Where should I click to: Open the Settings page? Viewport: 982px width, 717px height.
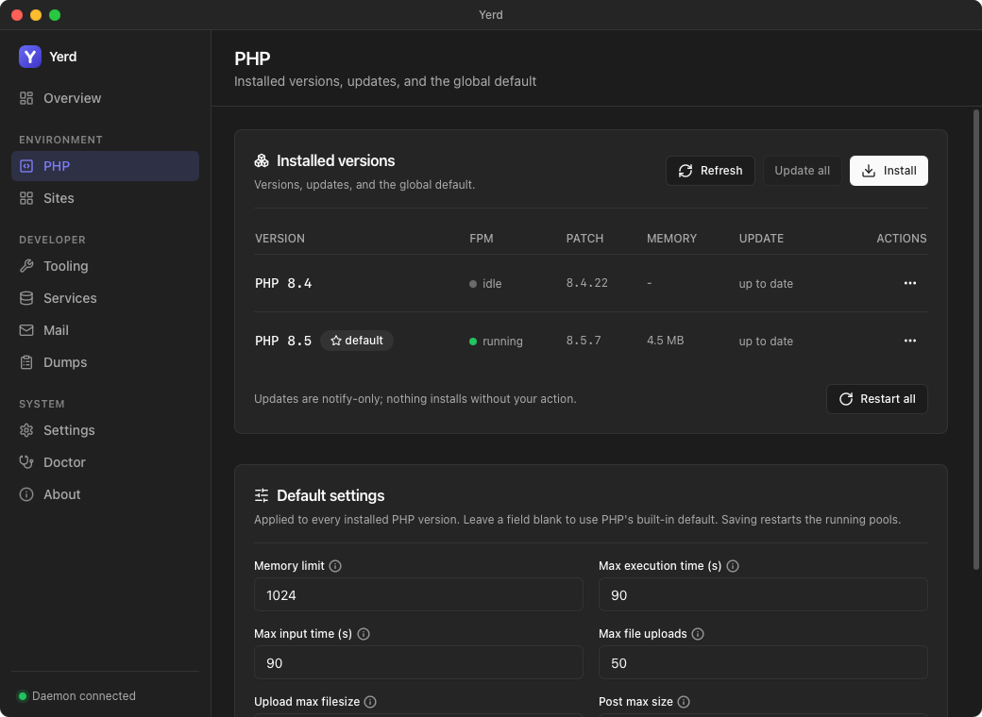105,430
